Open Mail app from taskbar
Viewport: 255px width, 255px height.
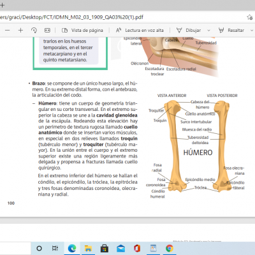(120, 248)
